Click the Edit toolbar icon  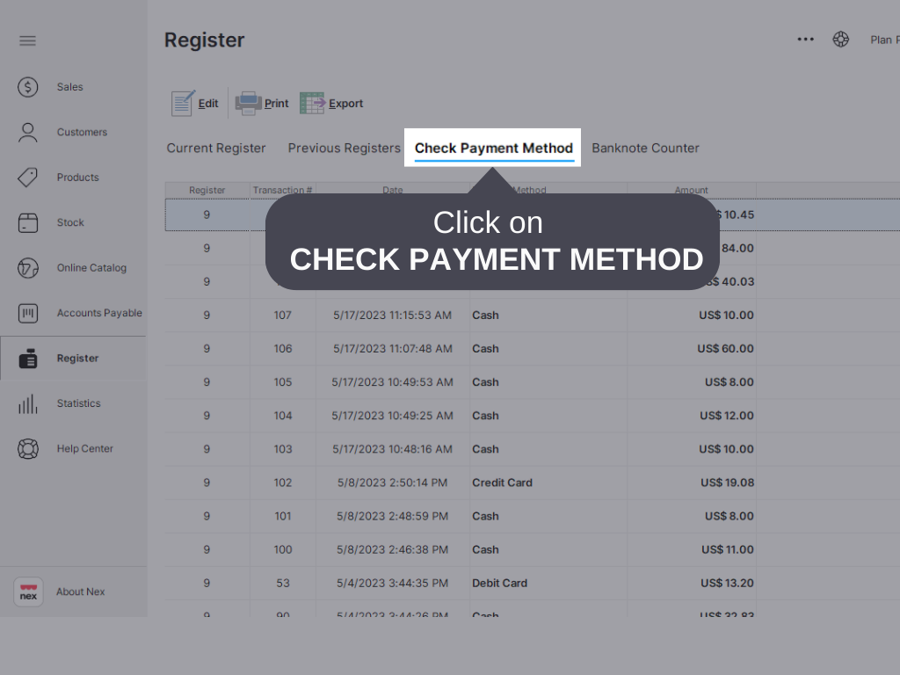194,103
